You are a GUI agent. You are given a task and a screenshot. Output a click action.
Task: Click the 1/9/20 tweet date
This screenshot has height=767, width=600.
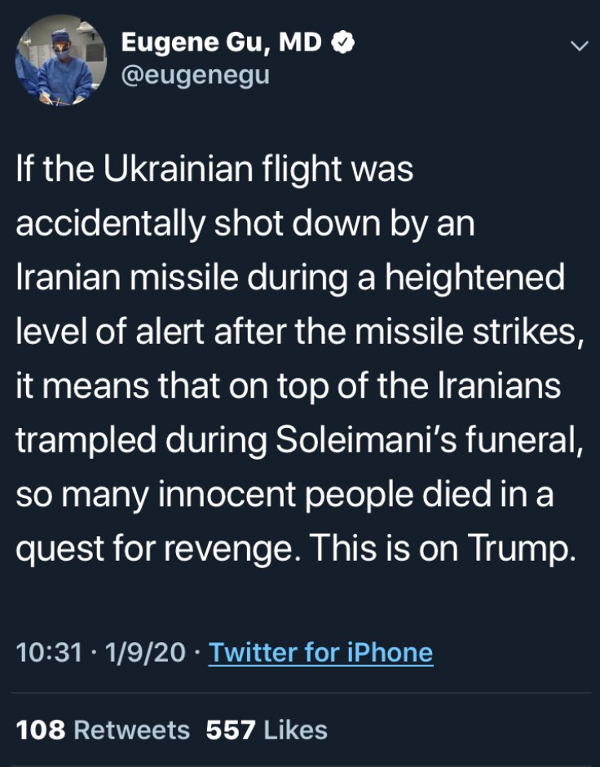tap(145, 653)
